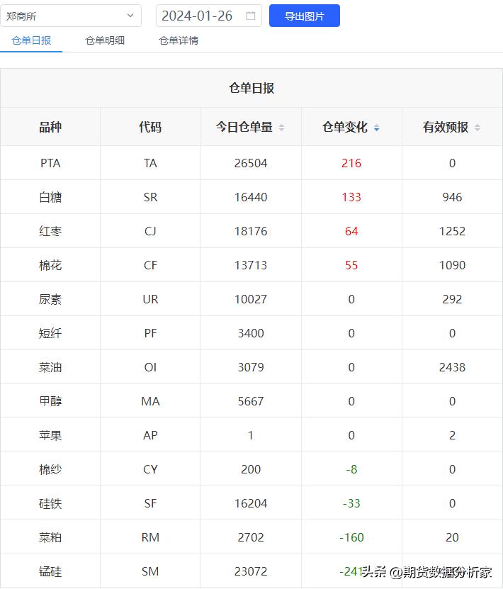
Task: Click the CY code cell
Action: 150,469
